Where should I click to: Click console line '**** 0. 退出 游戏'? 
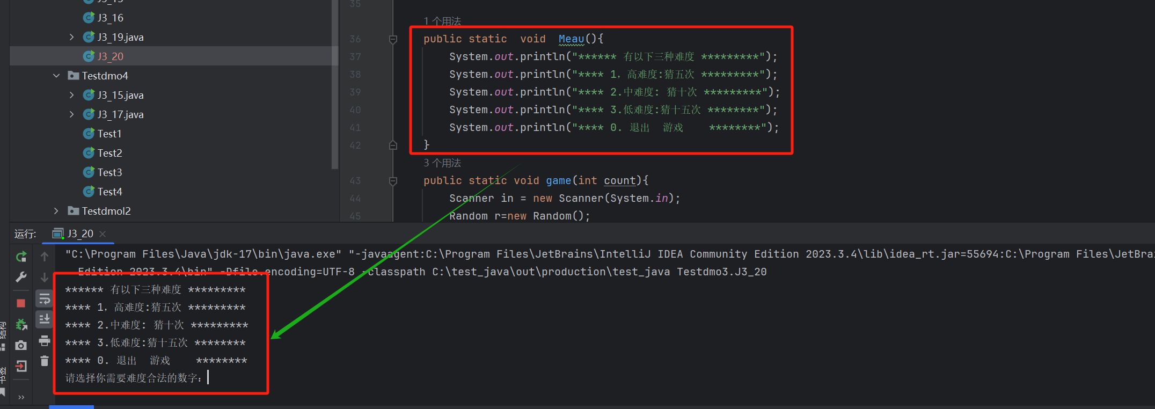point(156,360)
